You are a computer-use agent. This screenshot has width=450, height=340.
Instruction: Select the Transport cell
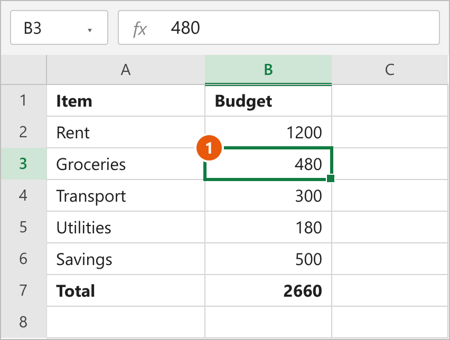[x=126, y=196]
